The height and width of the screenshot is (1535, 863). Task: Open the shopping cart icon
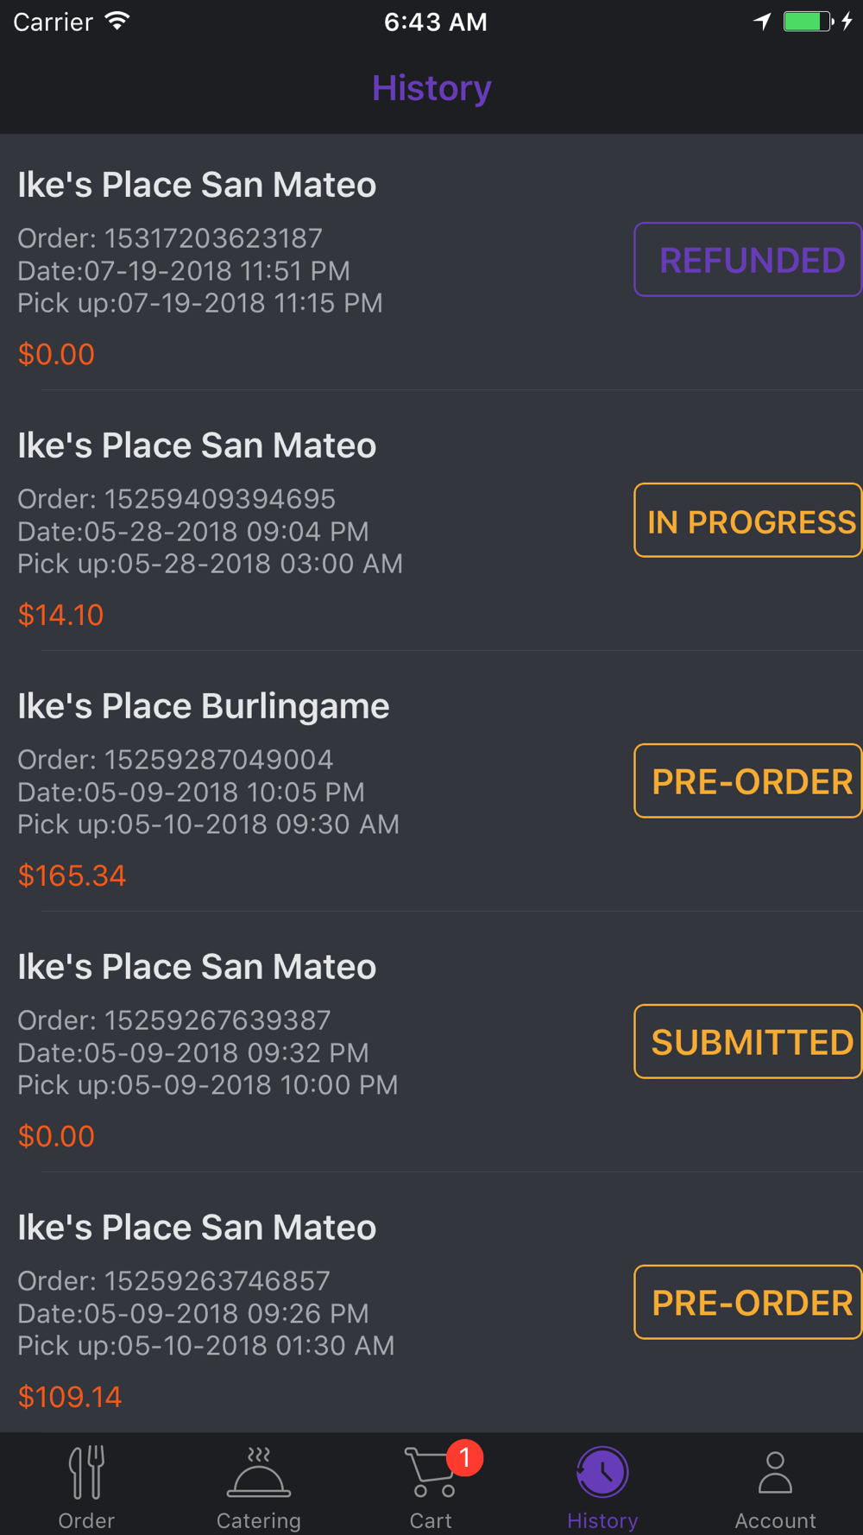[x=429, y=1473]
